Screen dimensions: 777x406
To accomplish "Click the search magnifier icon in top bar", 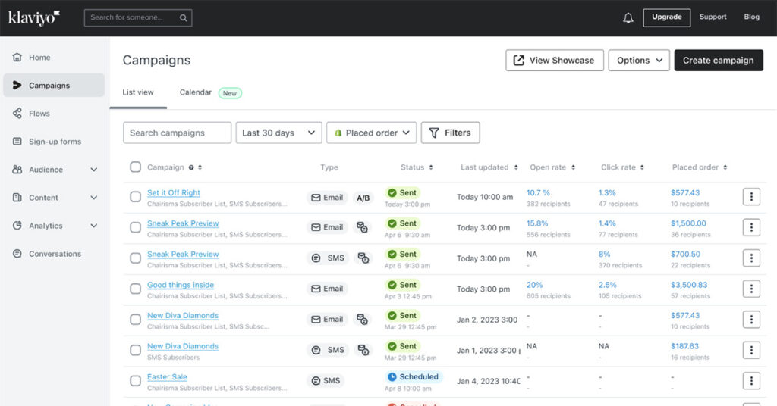I will [x=184, y=17].
